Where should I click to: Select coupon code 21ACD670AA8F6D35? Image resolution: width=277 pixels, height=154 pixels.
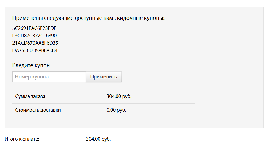(x=35, y=43)
